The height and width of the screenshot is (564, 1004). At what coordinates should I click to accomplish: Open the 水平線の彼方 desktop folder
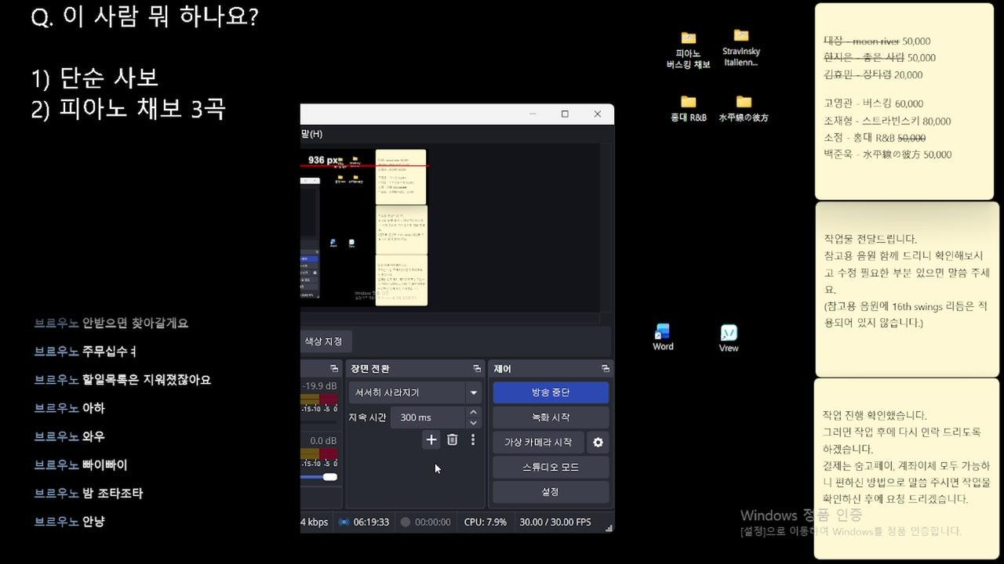click(744, 108)
